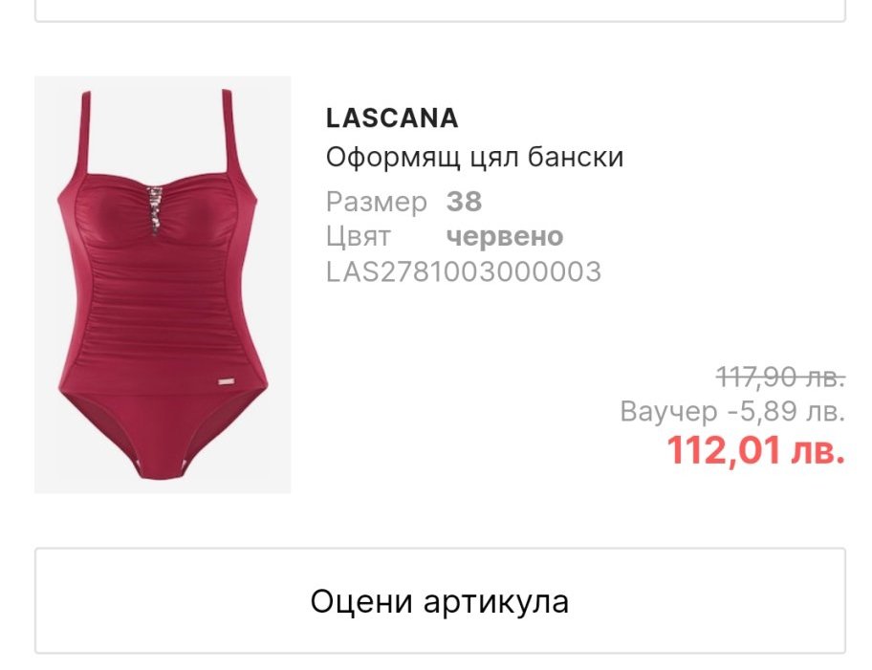Select the color value "червено"
872x670 pixels.
tap(505, 237)
